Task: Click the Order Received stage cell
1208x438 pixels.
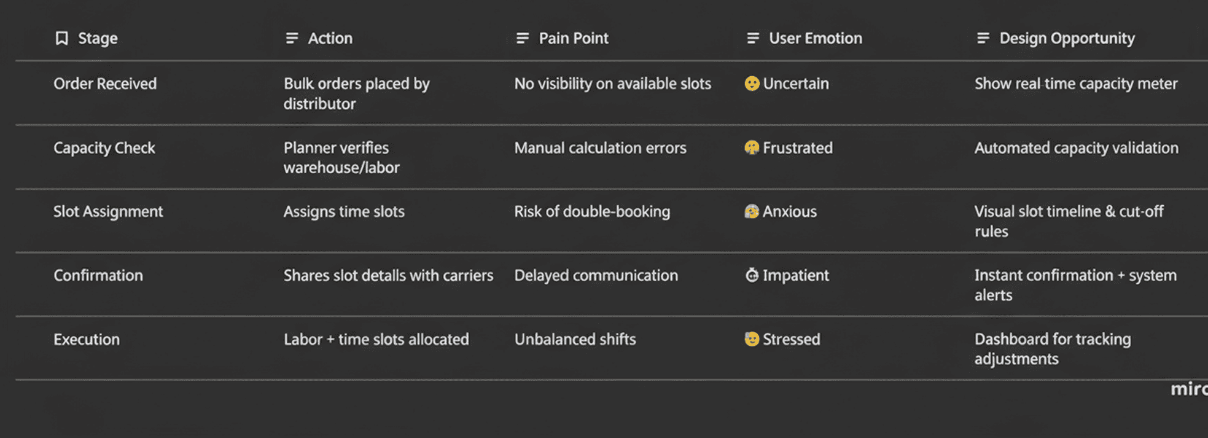Action: coord(105,84)
